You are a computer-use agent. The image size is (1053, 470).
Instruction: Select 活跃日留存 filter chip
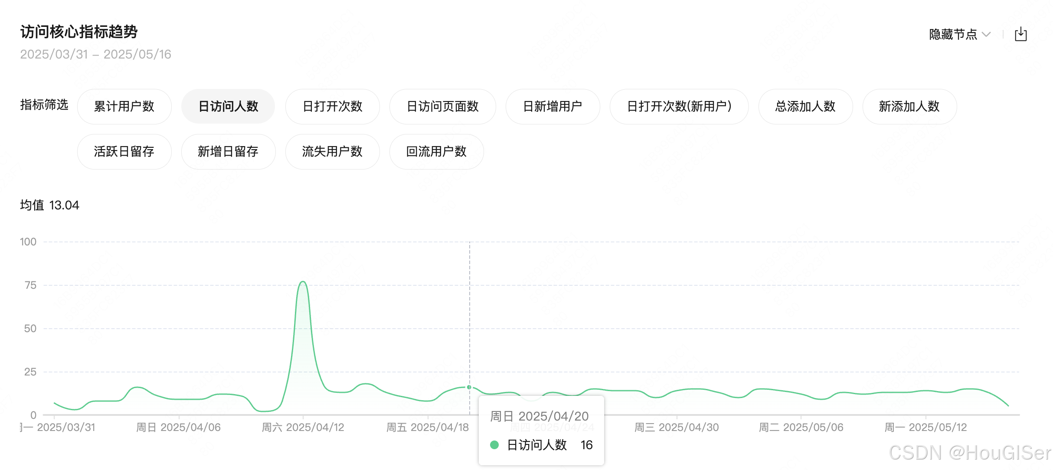124,152
